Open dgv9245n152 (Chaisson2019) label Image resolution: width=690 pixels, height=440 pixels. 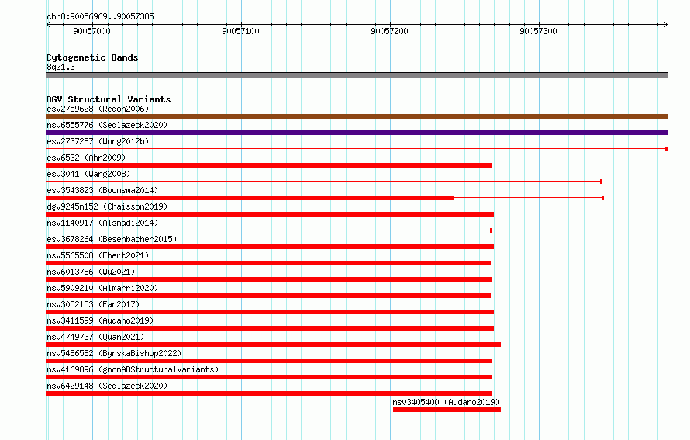(107, 206)
